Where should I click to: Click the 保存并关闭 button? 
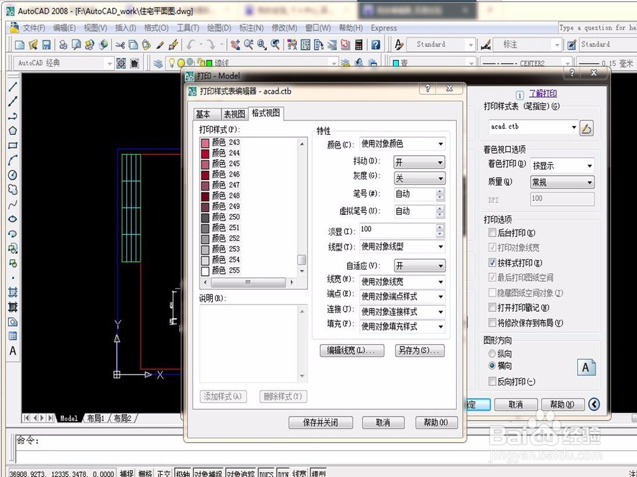click(x=320, y=423)
